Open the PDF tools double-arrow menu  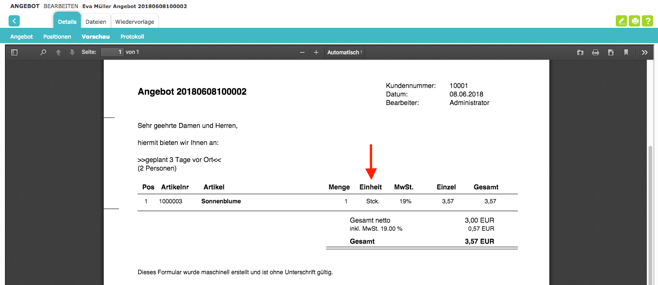pos(645,53)
